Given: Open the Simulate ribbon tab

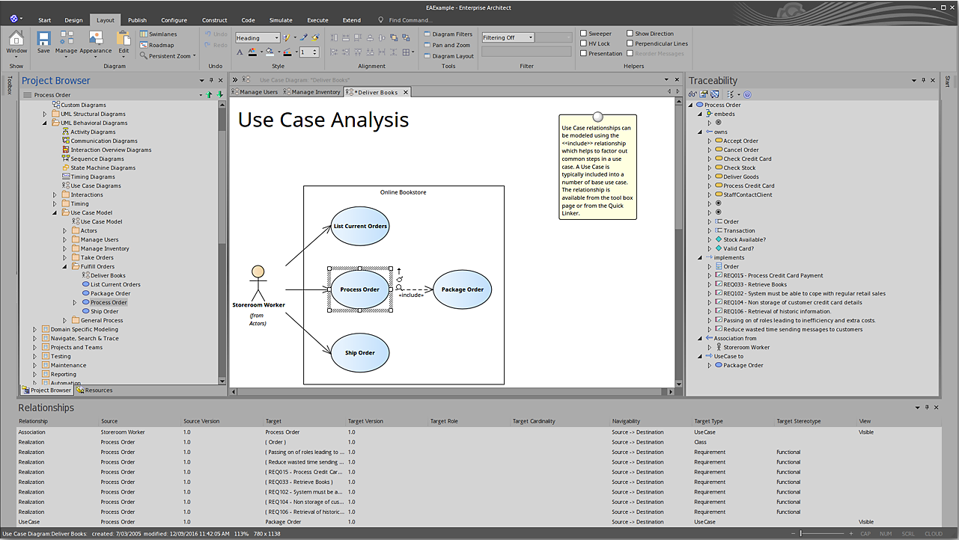Looking at the screenshot, I should 281,20.
